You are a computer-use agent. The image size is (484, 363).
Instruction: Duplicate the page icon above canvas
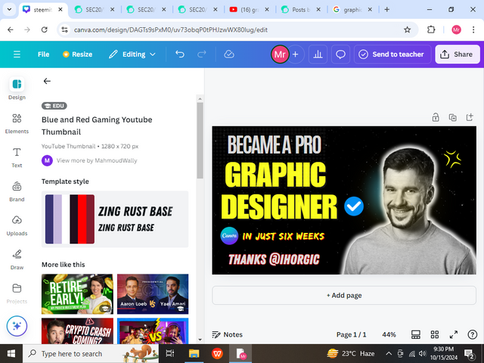[452, 117]
